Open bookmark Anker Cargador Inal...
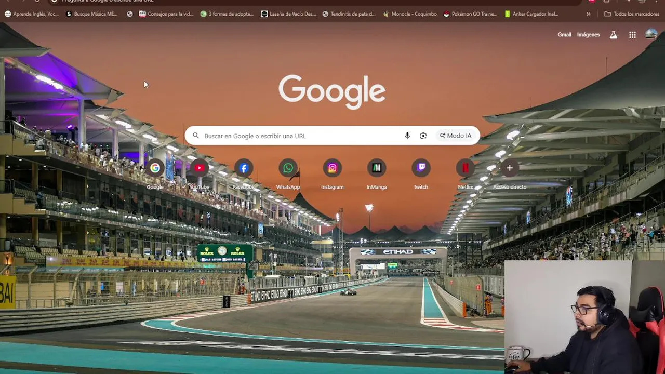The height and width of the screenshot is (374, 665). tap(531, 14)
